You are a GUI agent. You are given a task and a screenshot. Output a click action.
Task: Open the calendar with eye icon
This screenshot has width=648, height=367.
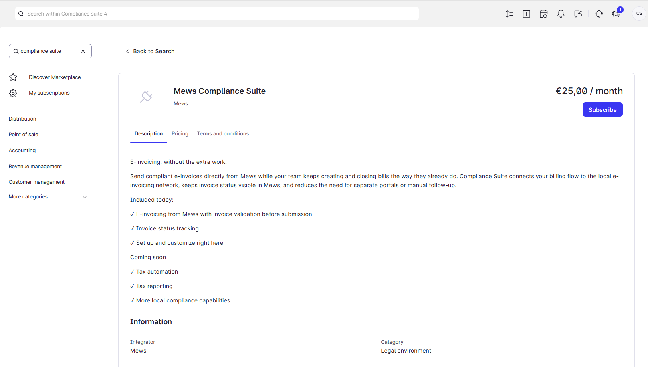544,14
